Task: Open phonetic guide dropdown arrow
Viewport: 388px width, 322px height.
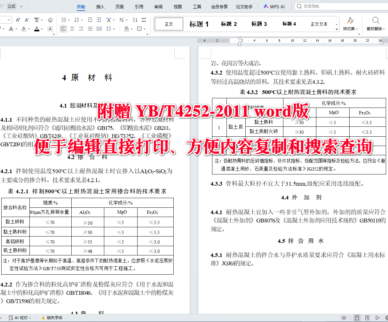Action: coord(42,20)
